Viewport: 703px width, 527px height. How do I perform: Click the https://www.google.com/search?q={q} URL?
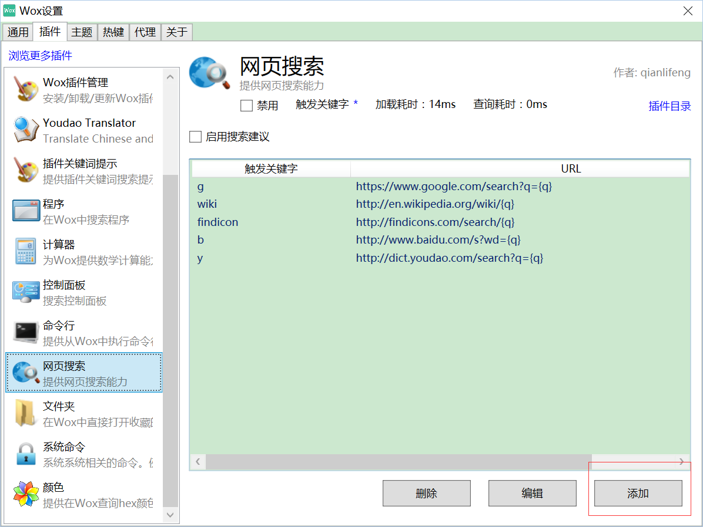(454, 186)
